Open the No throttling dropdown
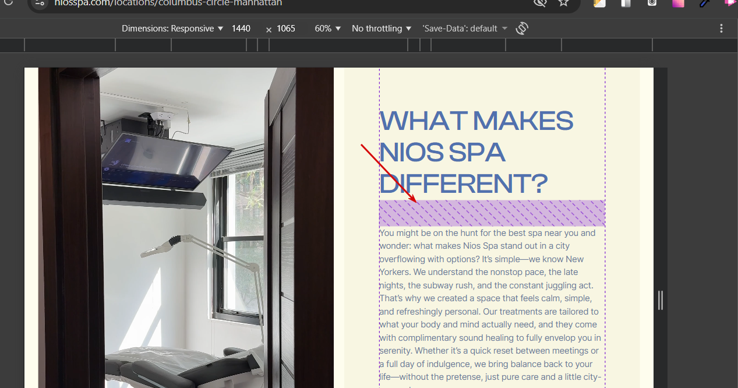Screen dimensions: 738x388 point(382,29)
